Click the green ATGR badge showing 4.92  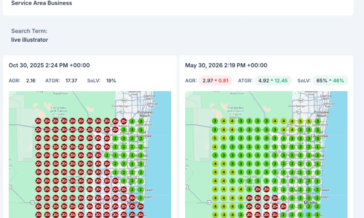(273, 81)
